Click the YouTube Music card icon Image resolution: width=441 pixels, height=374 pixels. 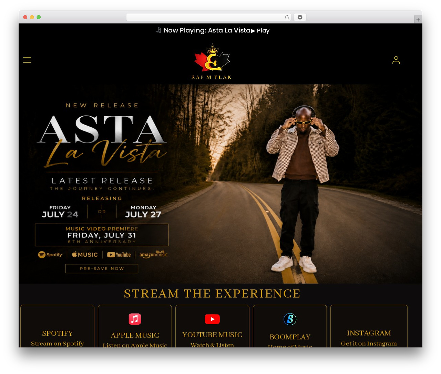tap(212, 319)
